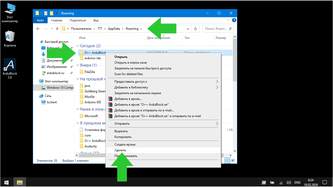
Task: Collapse the Вчера (1) group
Action: click(78, 65)
